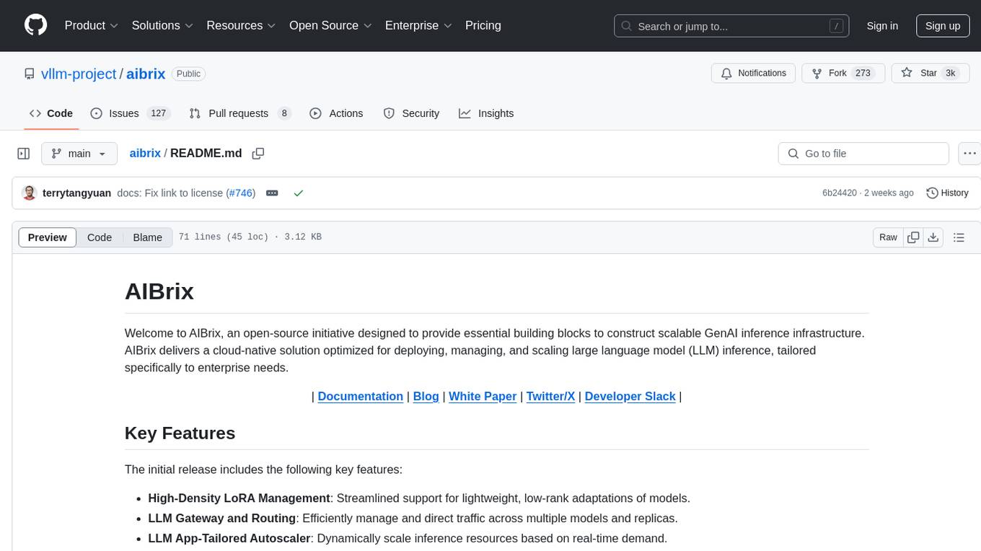Open more file actions ellipsis menu

click(x=969, y=154)
